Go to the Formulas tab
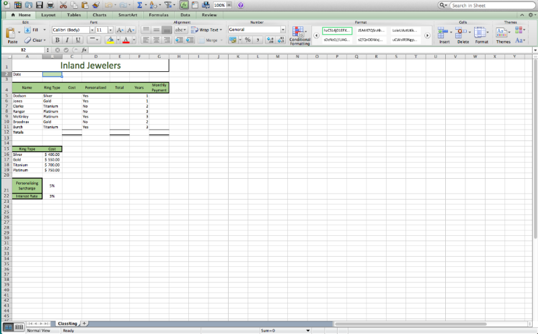The height and width of the screenshot is (334, 538). pyautogui.click(x=159, y=15)
